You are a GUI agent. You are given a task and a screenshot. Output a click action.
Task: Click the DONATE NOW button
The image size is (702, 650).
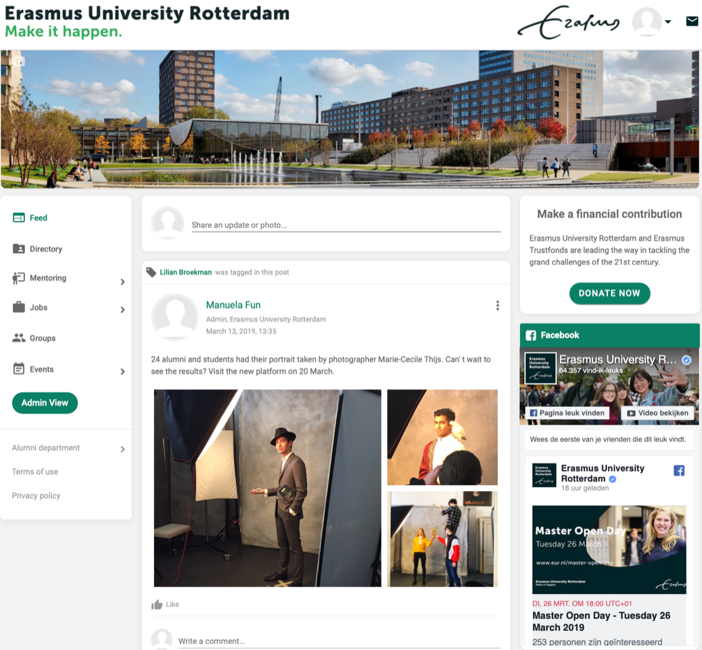609,294
